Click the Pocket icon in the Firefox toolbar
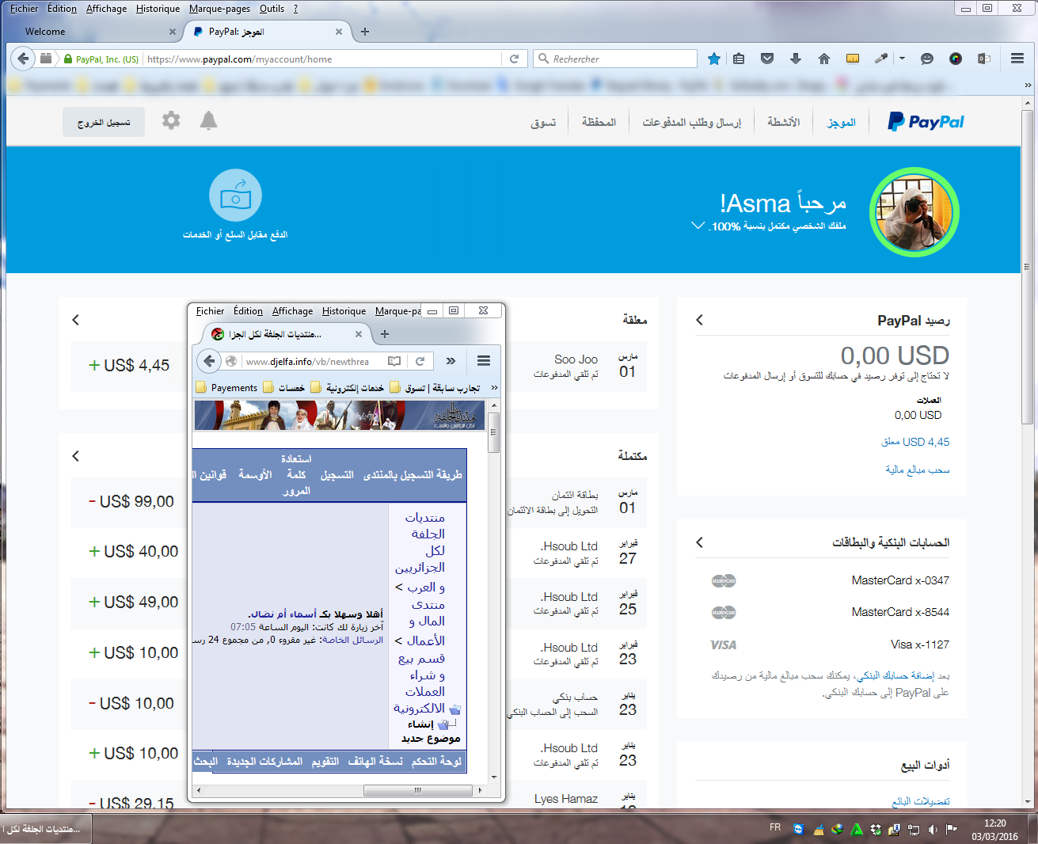 767,59
